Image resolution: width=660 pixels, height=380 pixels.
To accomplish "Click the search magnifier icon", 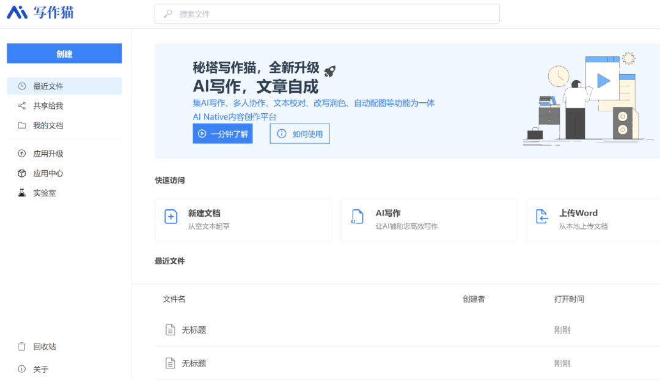I will (167, 14).
